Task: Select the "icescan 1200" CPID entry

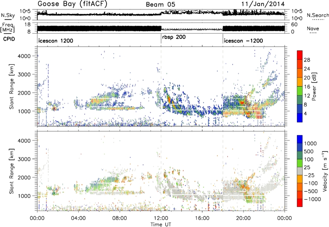Action: (x=56, y=41)
